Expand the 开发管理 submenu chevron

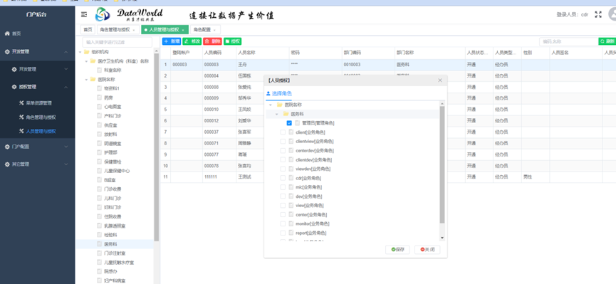coord(66,69)
